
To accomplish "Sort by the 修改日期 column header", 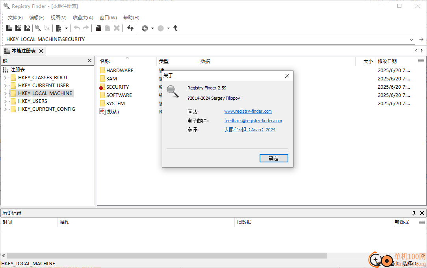I will coord(394,61).
